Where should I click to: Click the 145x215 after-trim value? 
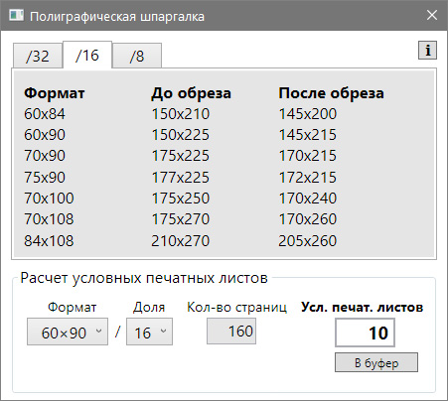coord(308,135)
